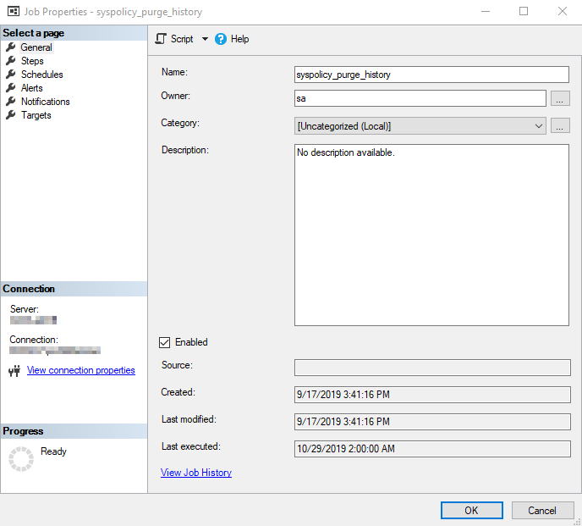Click the Last executed date field
This screenshot has height=526, width=582.
432,449
